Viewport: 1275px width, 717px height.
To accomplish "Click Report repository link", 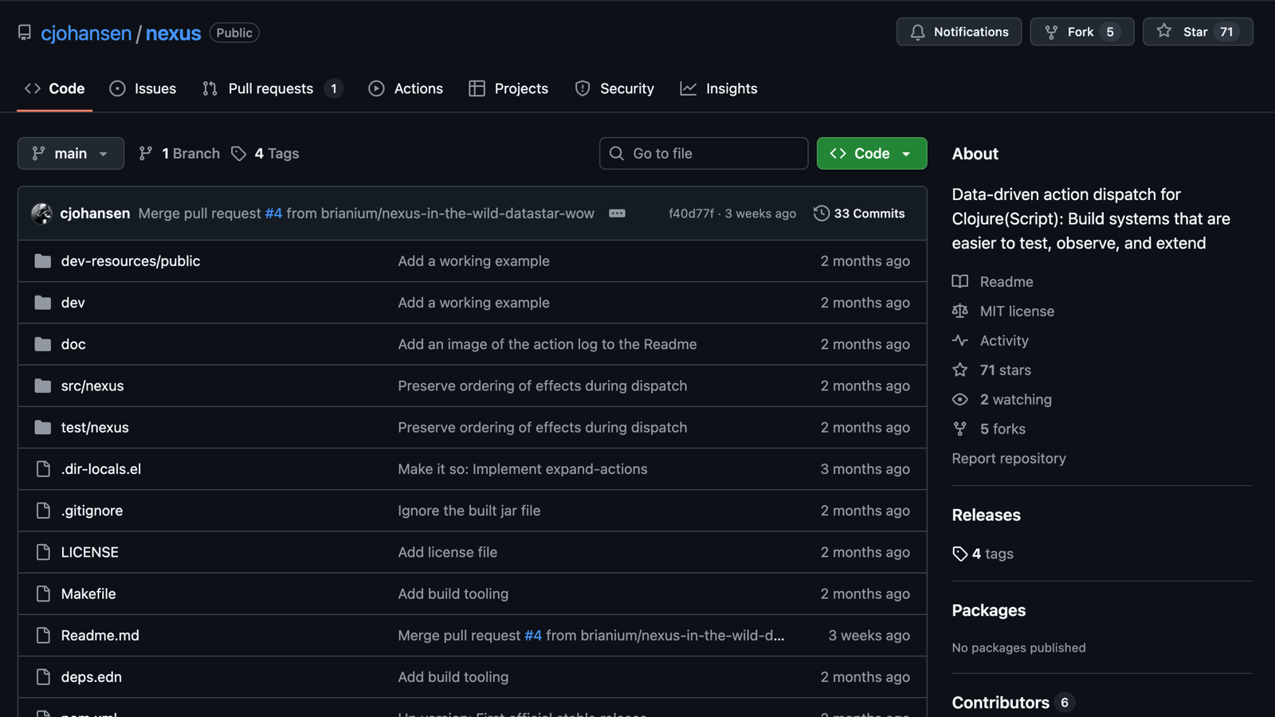I will pos(1008,459).
